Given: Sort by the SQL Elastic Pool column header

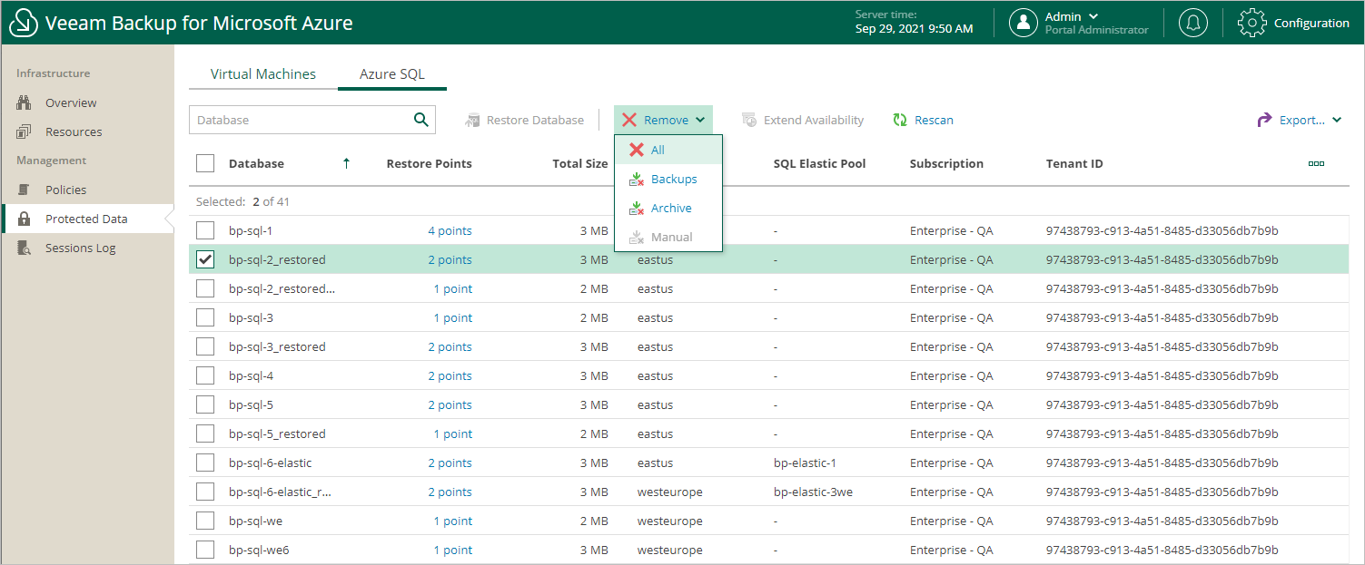Looking at the screenshot, I should 819,163.
